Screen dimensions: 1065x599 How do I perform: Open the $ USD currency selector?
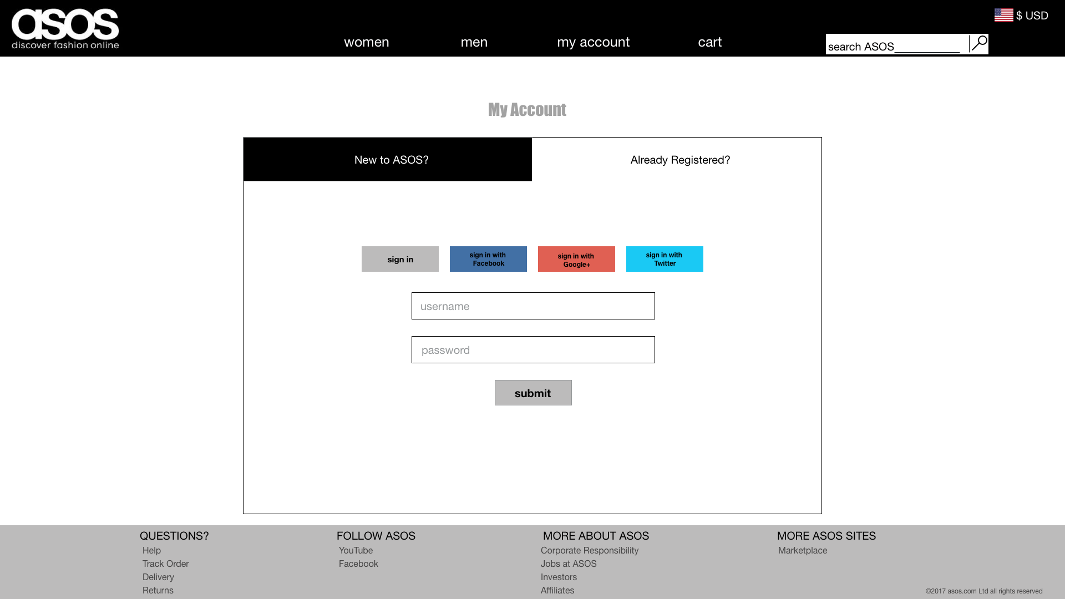tap(1032, 16)
